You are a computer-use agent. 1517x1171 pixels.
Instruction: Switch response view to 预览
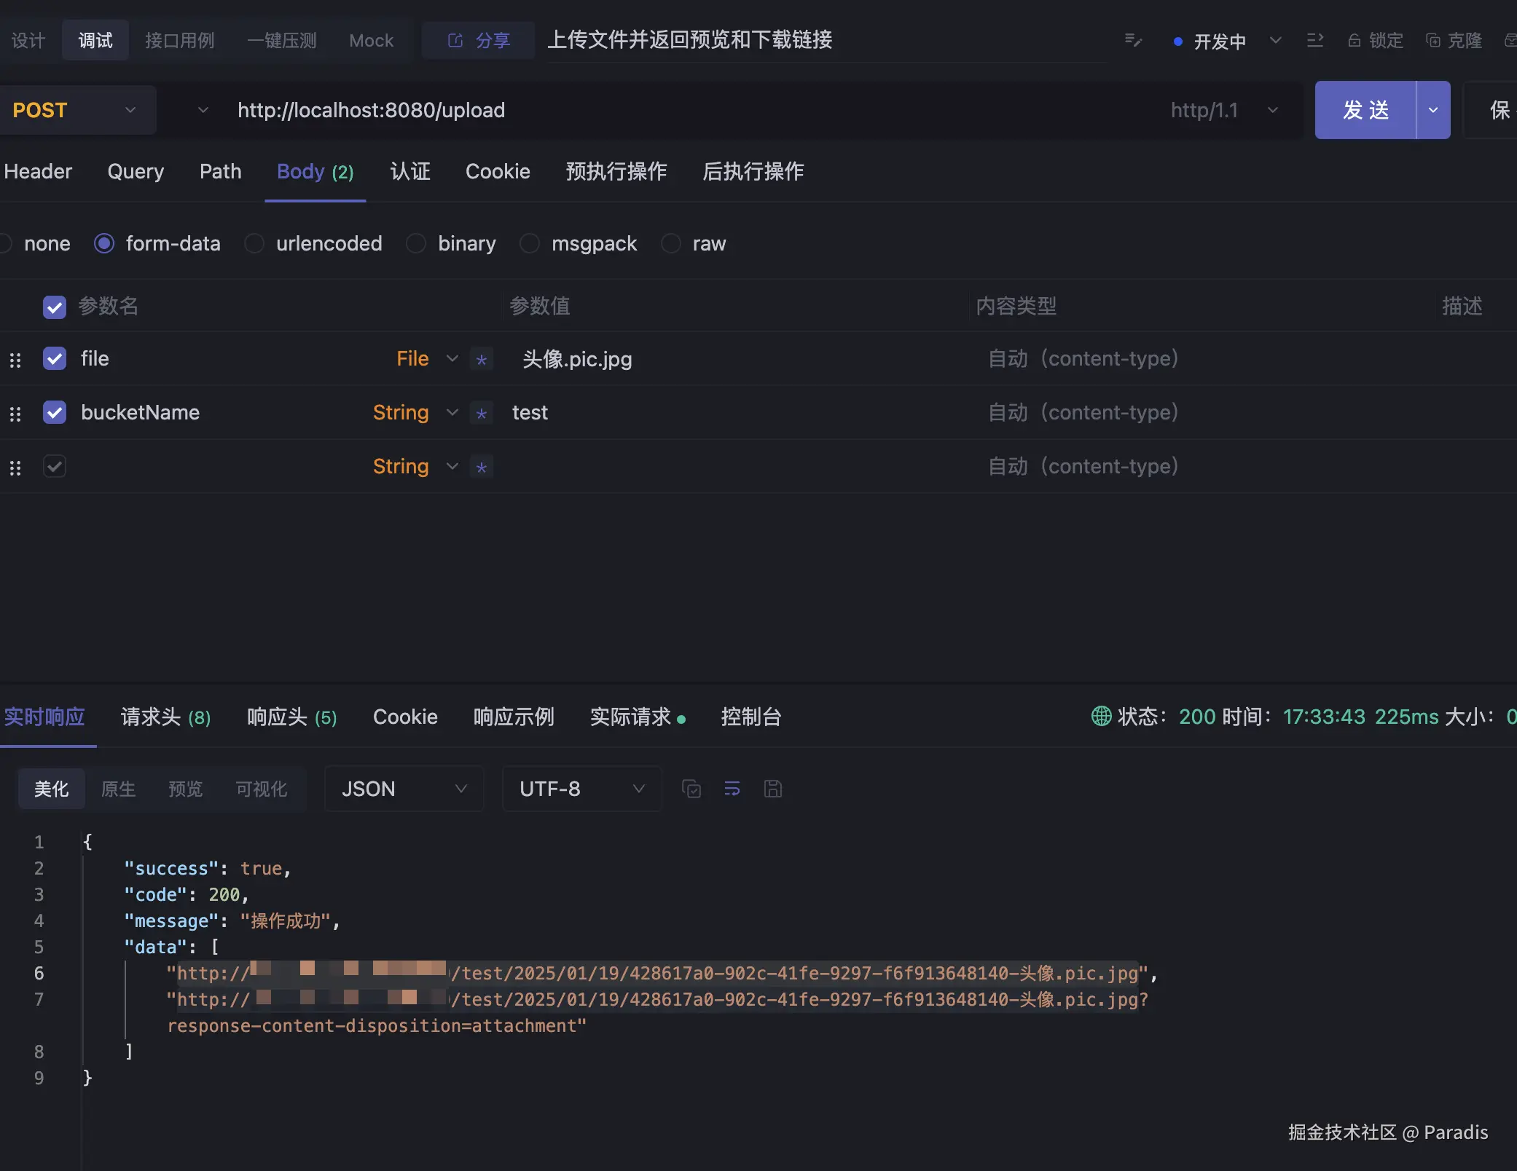[x=185, y=789]
